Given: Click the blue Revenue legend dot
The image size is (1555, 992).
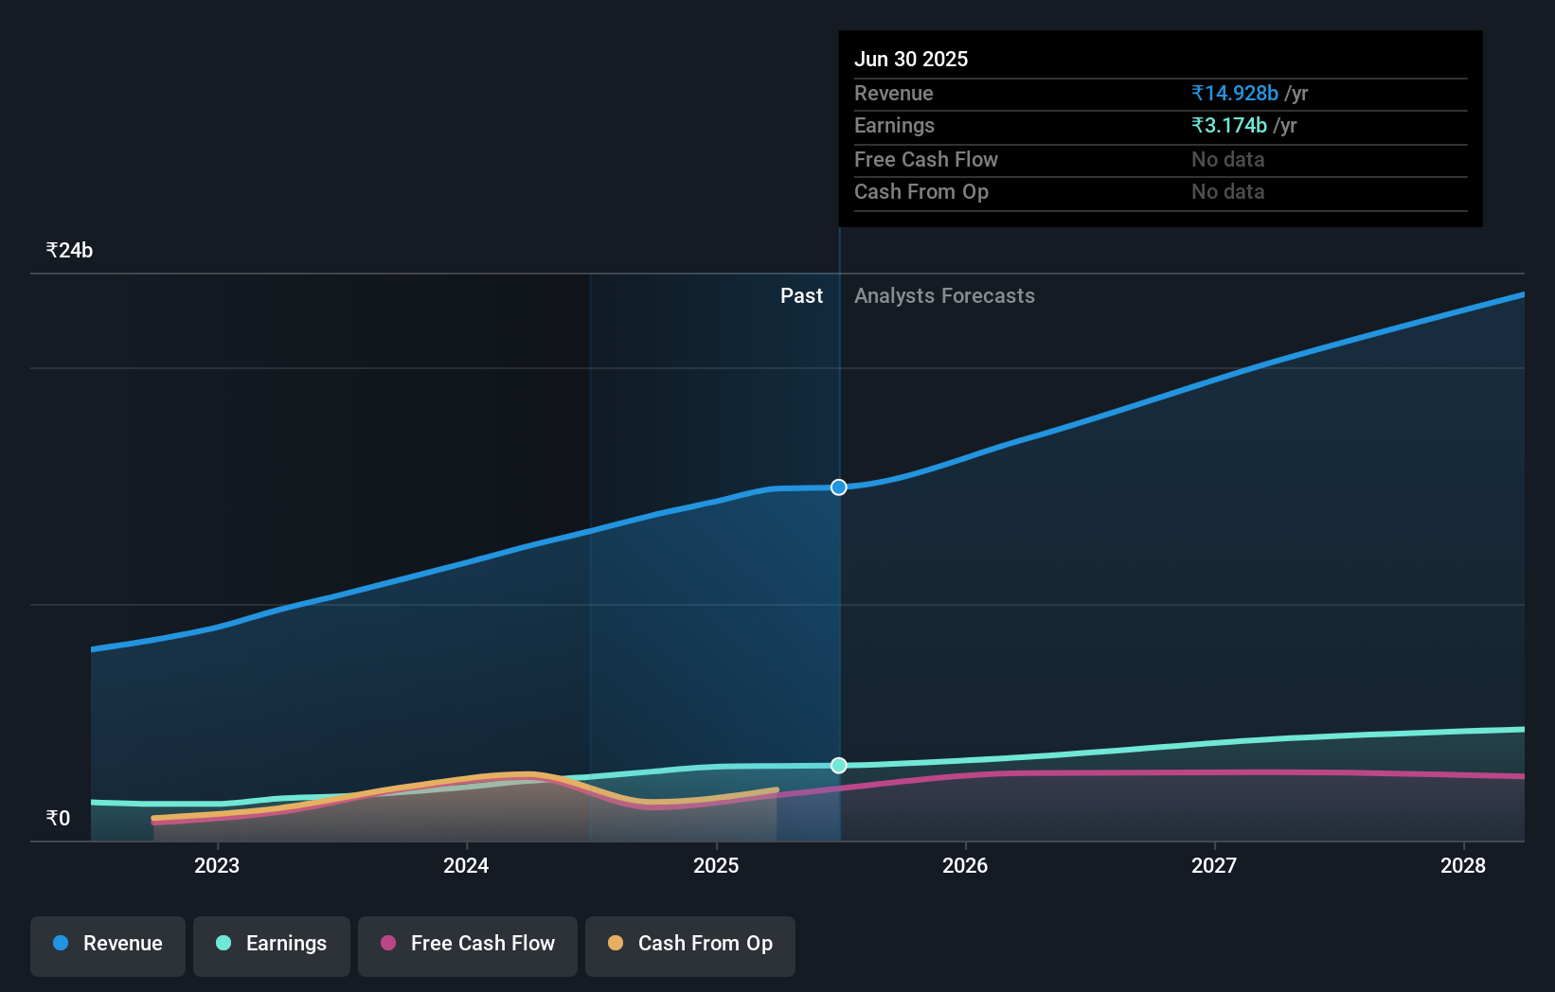Looking at the screenshot, I should tap(61, 943).
